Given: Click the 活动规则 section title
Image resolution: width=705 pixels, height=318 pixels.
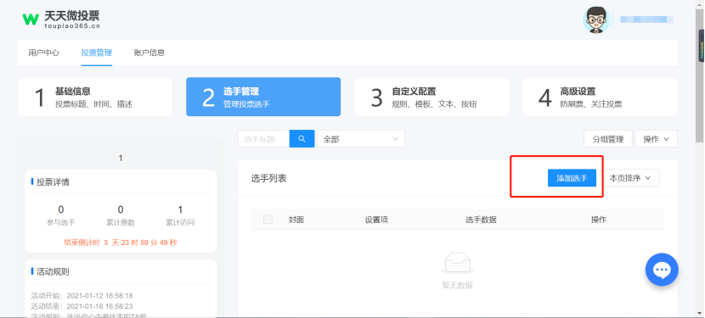Looking at the screenshot, I should 53,271.
